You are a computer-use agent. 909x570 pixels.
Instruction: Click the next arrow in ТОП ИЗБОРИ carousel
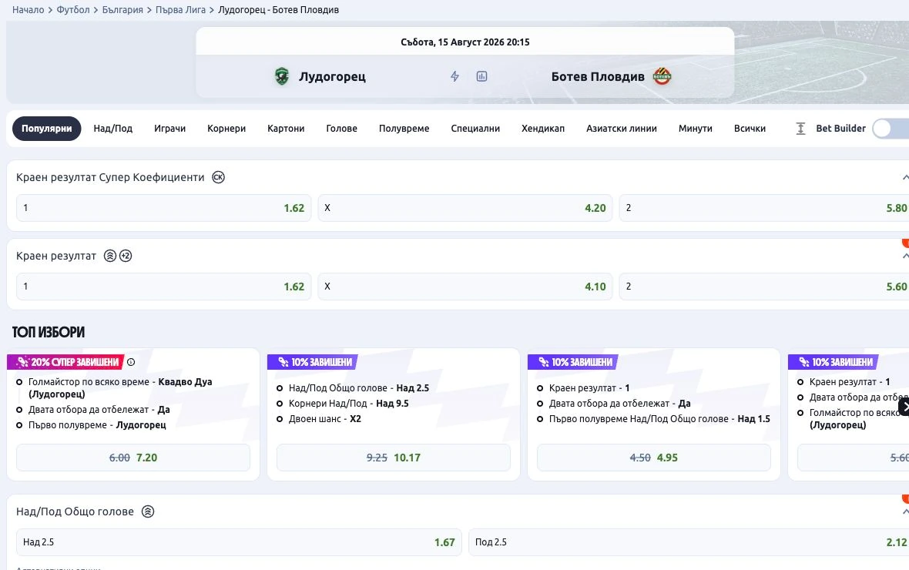[x=904, y=407]
